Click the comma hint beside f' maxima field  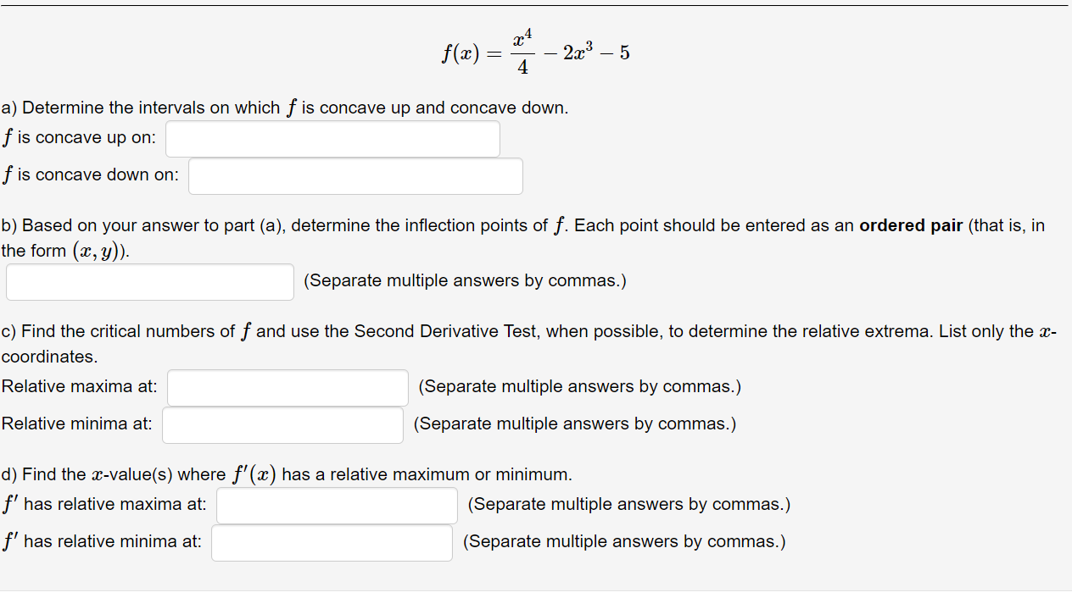(x=628, y=504)
